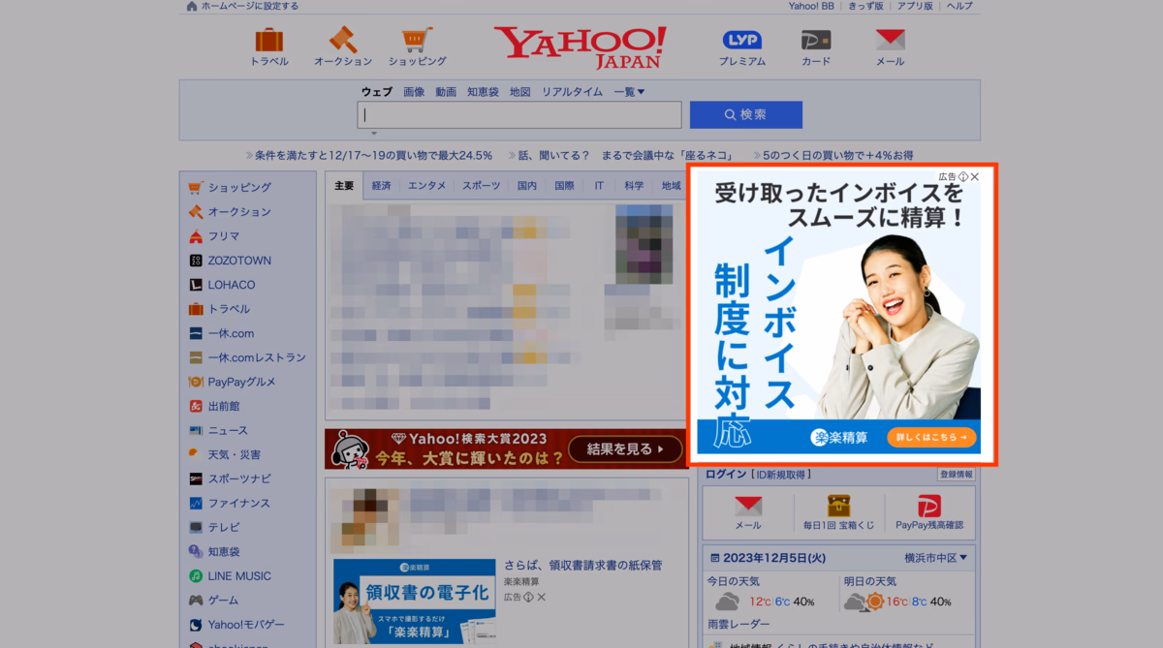Click the sidebar LOHACO icon

click(x=196, y=285)
